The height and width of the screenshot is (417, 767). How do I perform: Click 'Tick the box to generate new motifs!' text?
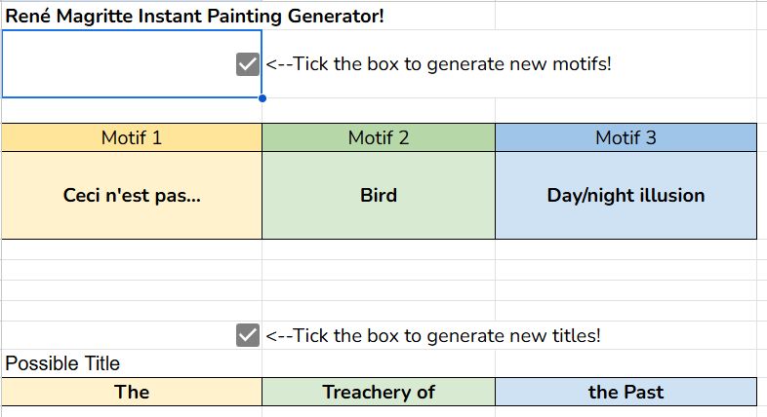click(452, 64)
